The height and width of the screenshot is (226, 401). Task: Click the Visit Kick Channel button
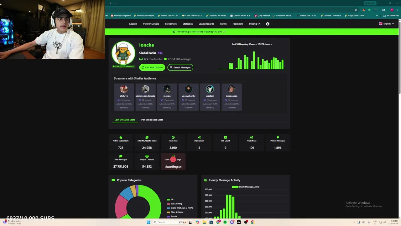click(x=152, y=67)
